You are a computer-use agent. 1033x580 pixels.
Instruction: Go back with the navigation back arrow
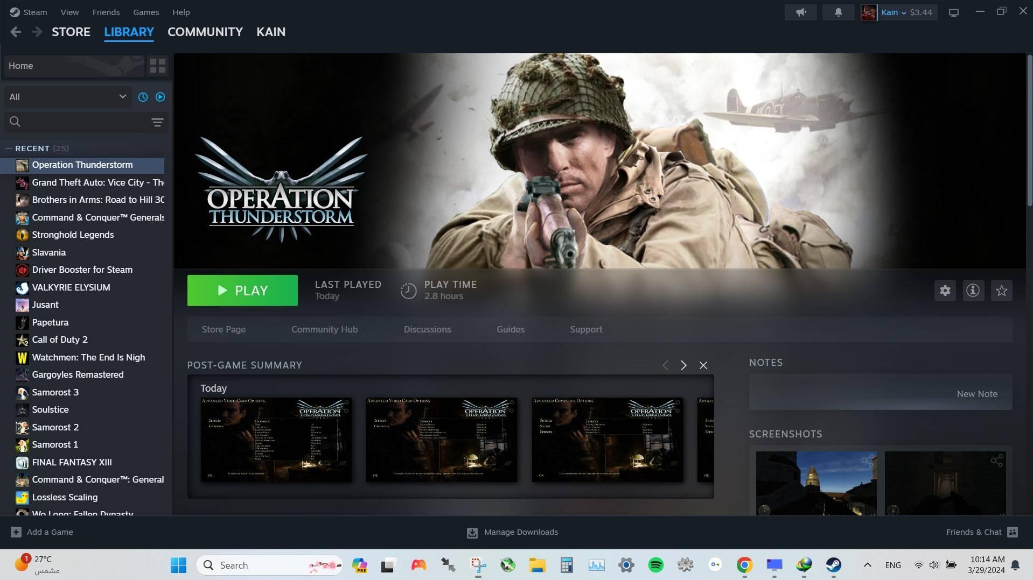tap(16, 32)
